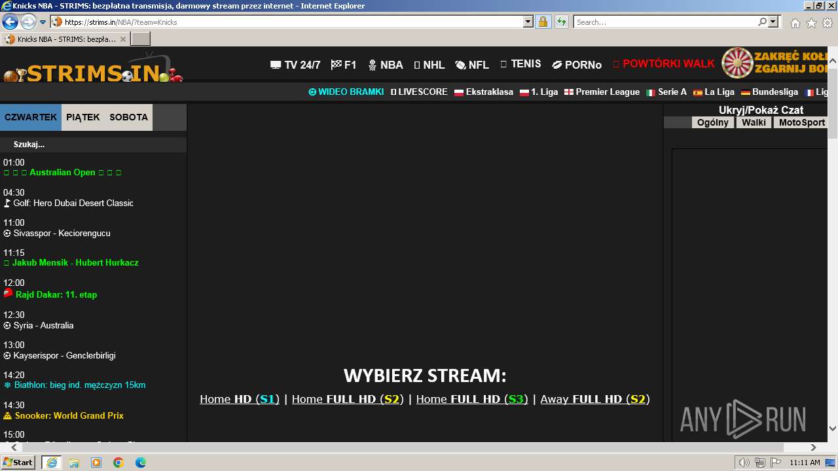This screenshot has width=838, height=471.
Task: Open the Ekstraklasa league link
Action: [x=484, y=92]
